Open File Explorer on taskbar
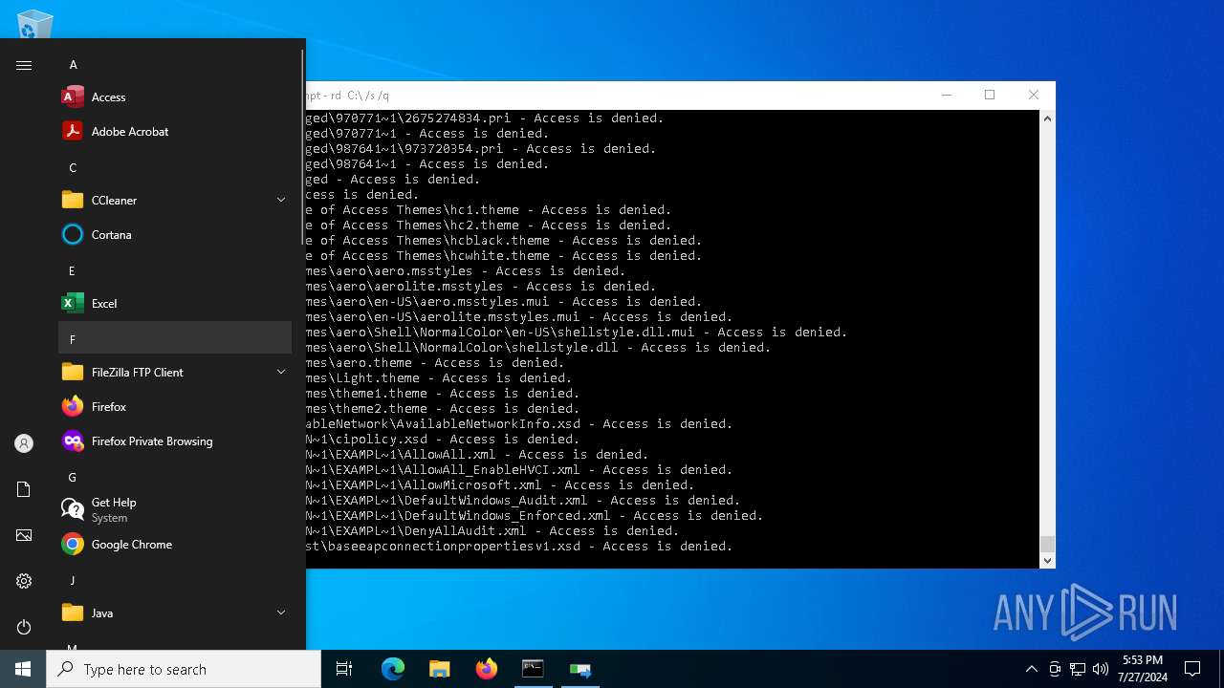The width and height of the screenshot is (1224, 688). [439, 669]
